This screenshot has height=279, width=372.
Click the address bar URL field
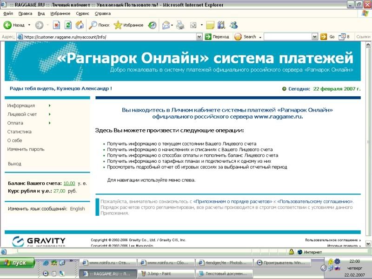(x=110, y=37)
